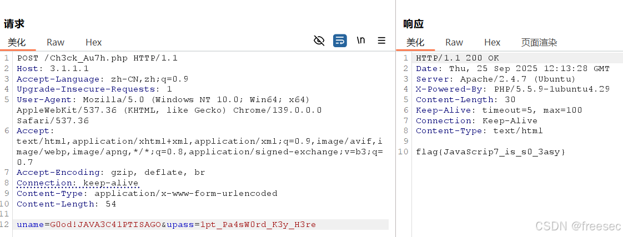
Task: Click the POST /Ch3ck_Au7h.php request line
Action: (x=97, y=58)
